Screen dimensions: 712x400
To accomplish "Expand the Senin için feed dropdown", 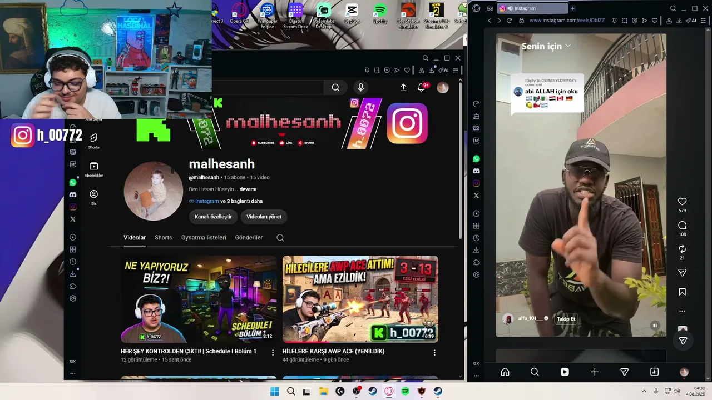I will click(x=546, y=46).
